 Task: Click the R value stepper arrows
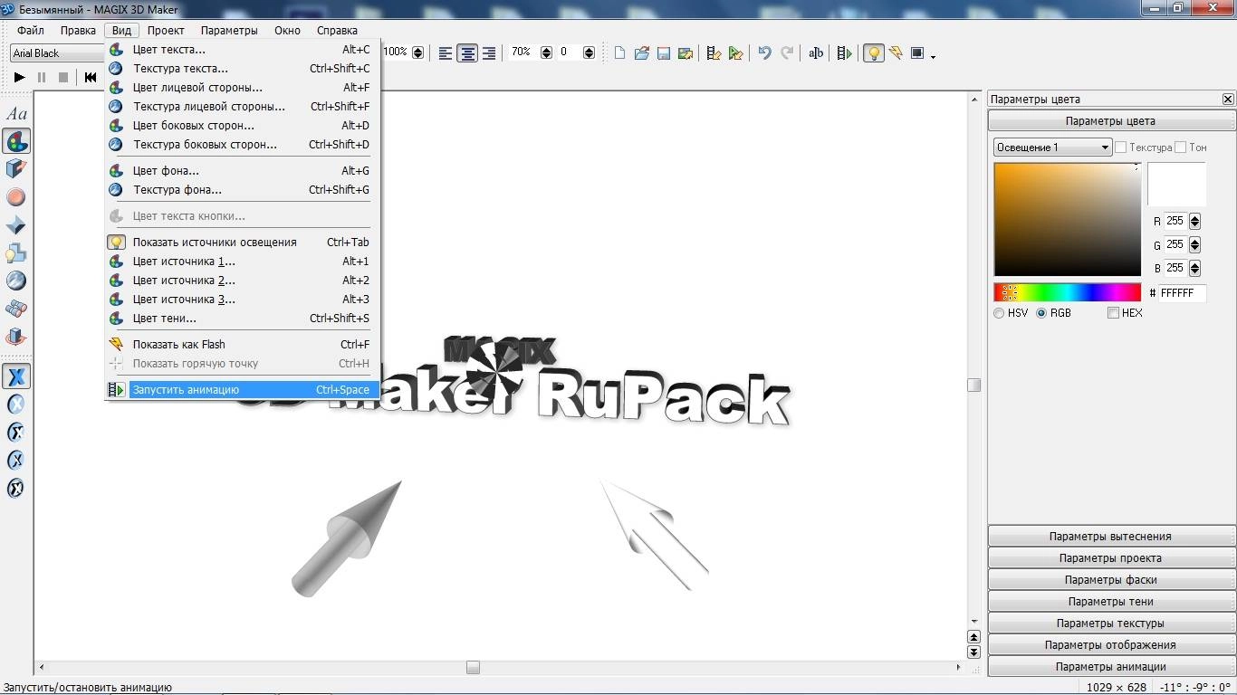point(1194,221)
